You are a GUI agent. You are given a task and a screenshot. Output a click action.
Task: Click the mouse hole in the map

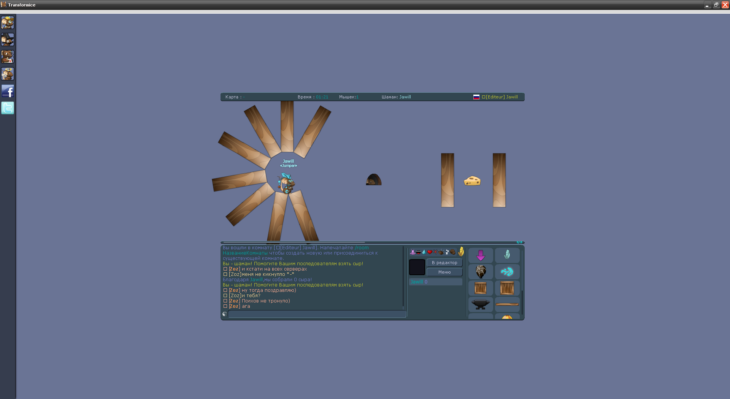(x=374, y=179)
